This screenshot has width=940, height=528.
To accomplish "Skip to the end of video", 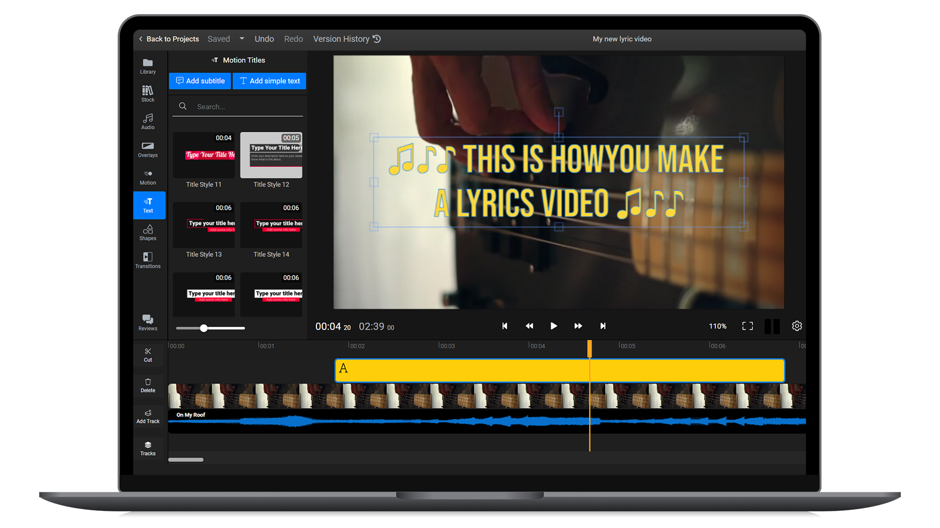I will tap(603, 326).
